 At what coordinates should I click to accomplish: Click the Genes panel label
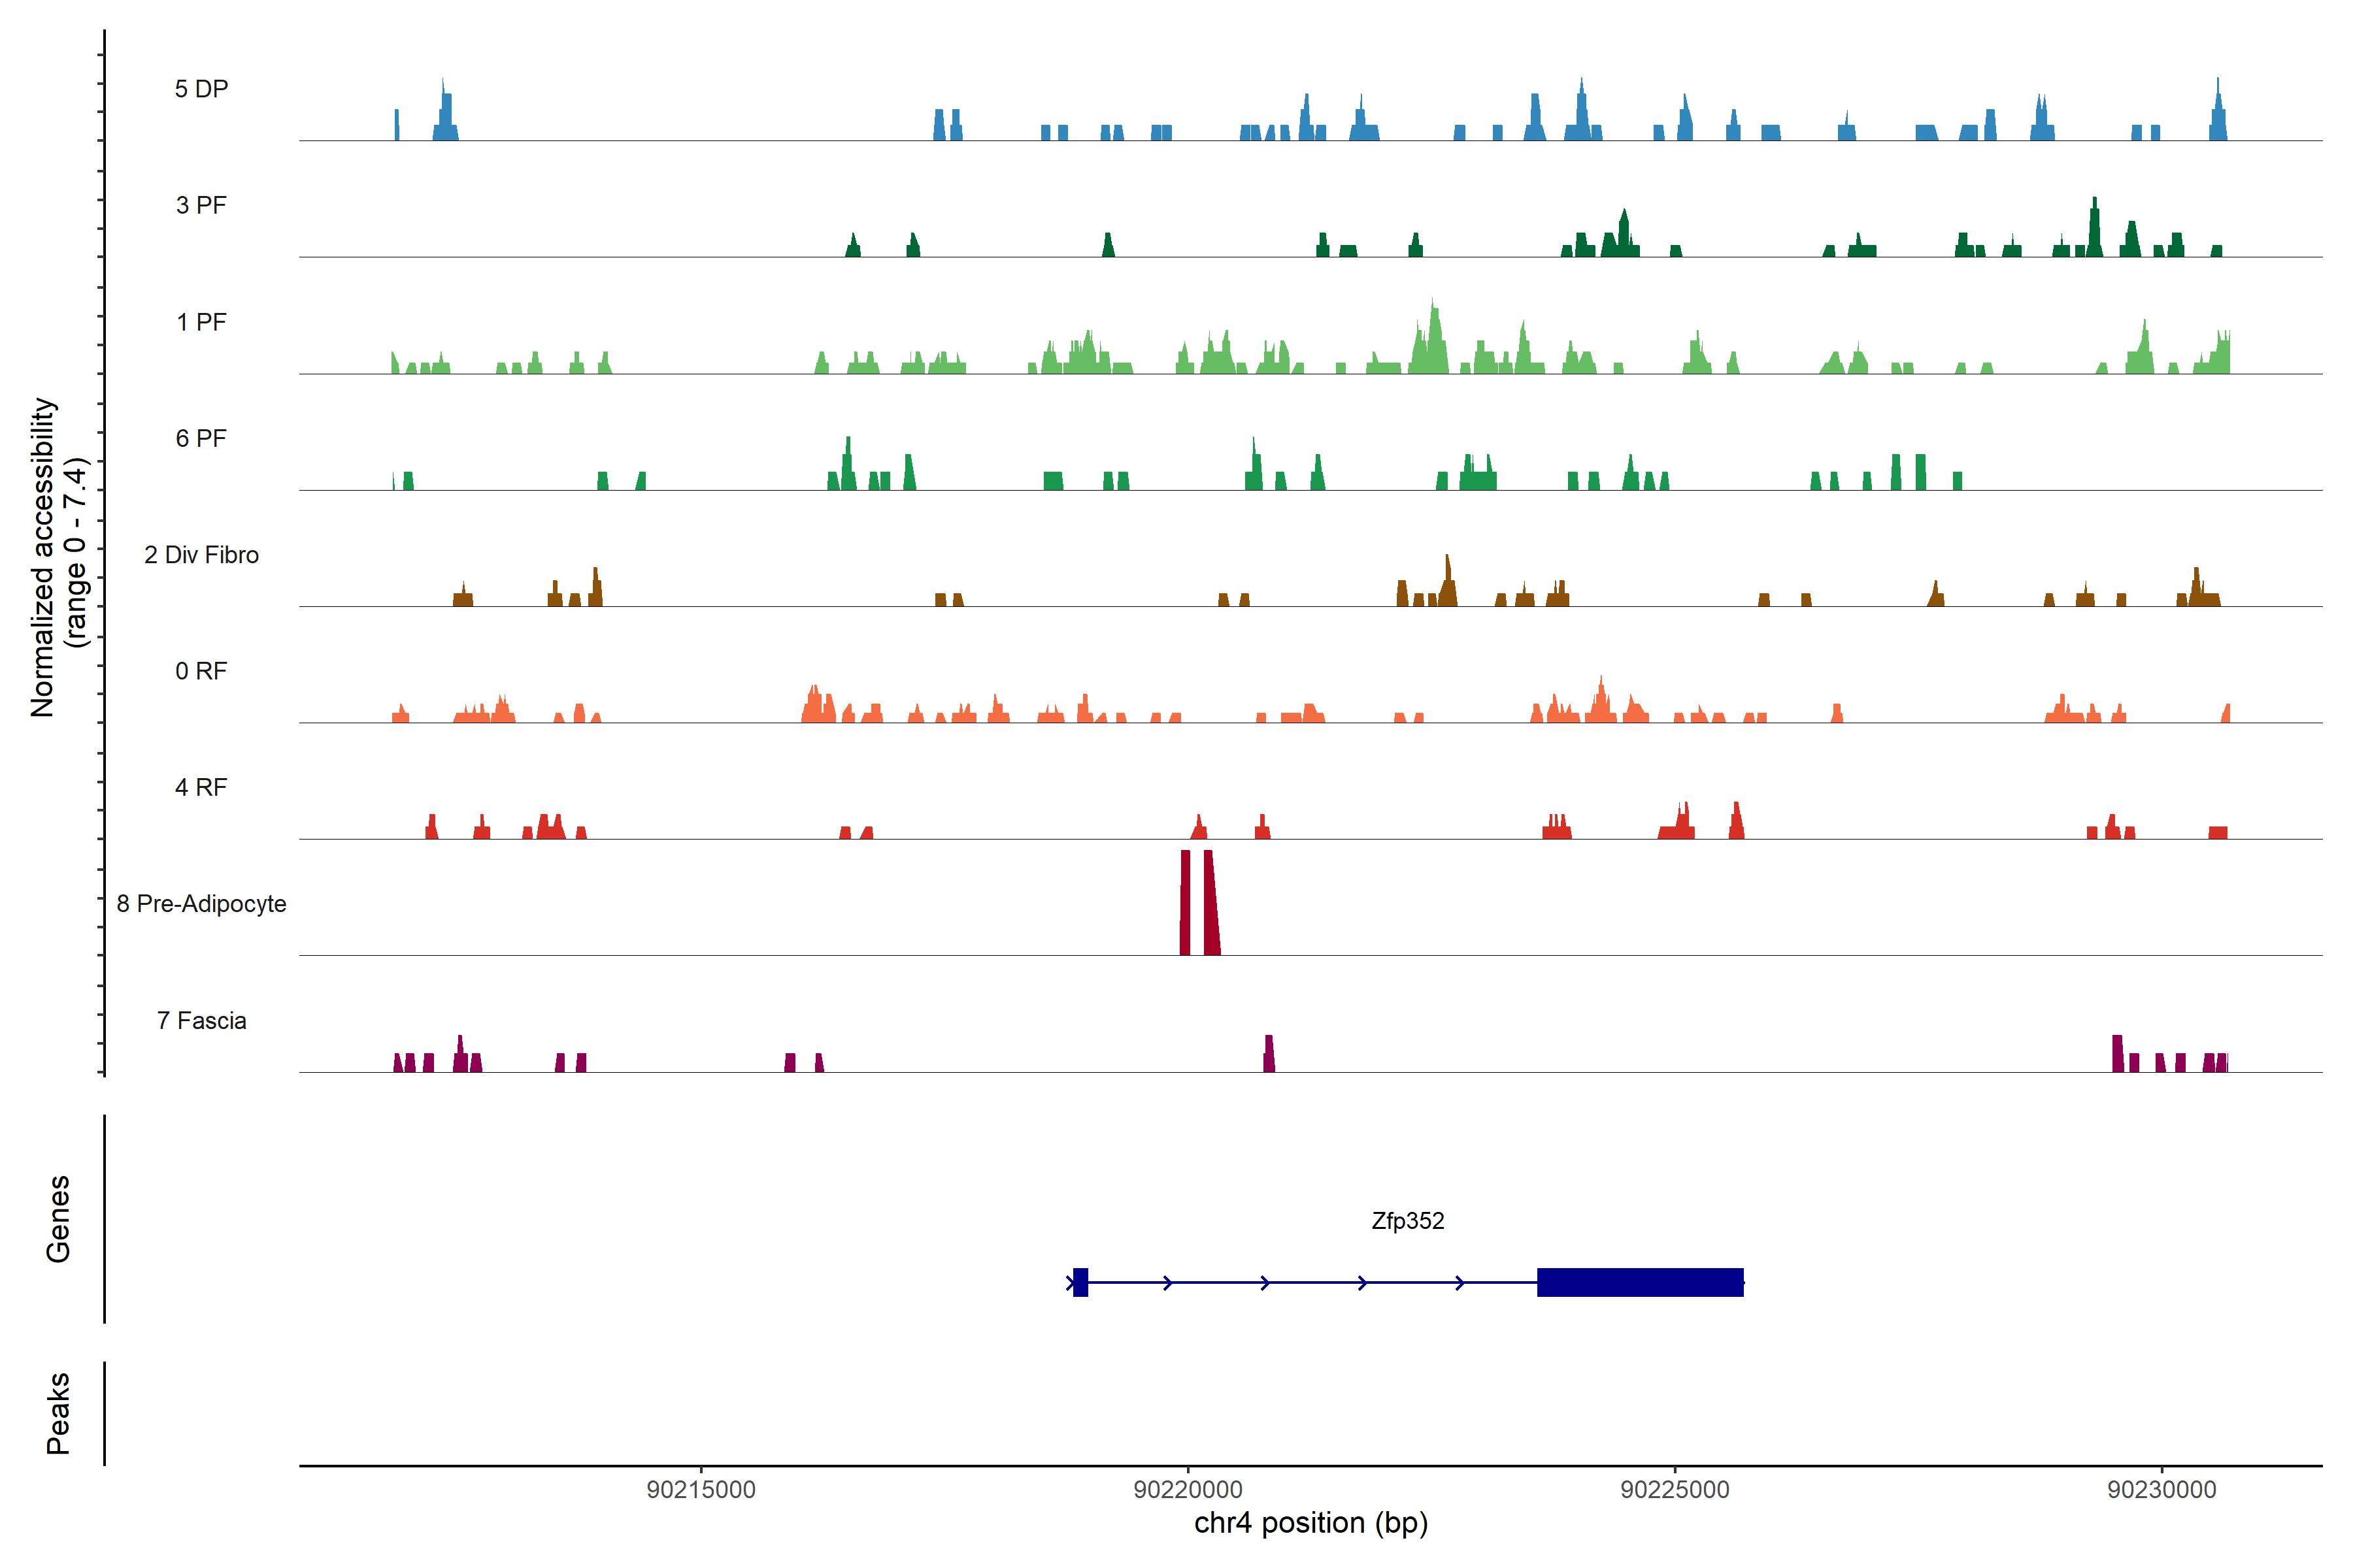58,1219
